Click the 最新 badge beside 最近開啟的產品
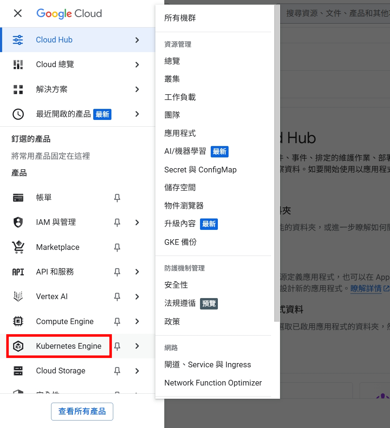 click(x=102, y=114)
